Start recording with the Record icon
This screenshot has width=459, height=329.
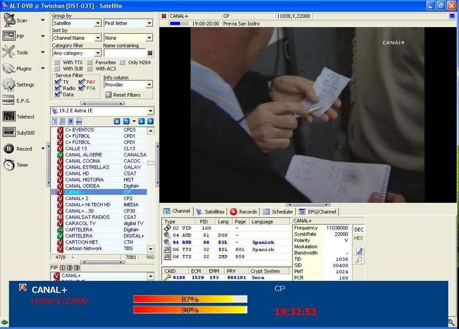[9, 148]
